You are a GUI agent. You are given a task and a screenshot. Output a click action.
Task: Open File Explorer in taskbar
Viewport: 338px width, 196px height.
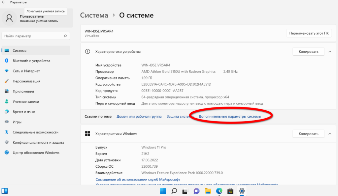pyautogui.click(x=208, y=191)
